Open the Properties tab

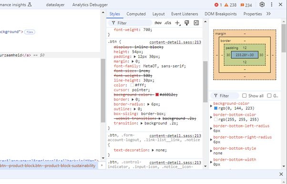[x=253, y=14]
